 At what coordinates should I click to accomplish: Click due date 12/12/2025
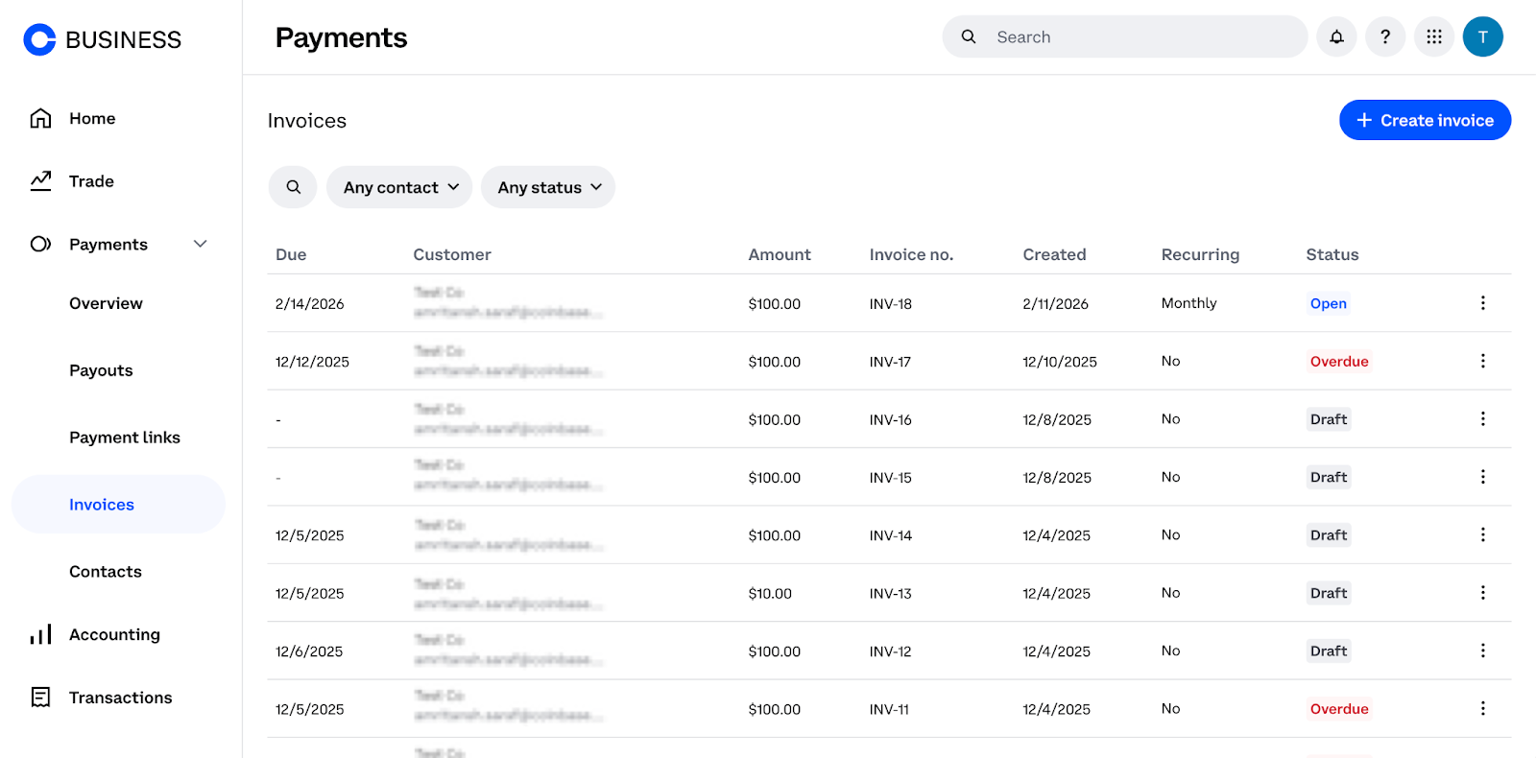click(312, 362)
